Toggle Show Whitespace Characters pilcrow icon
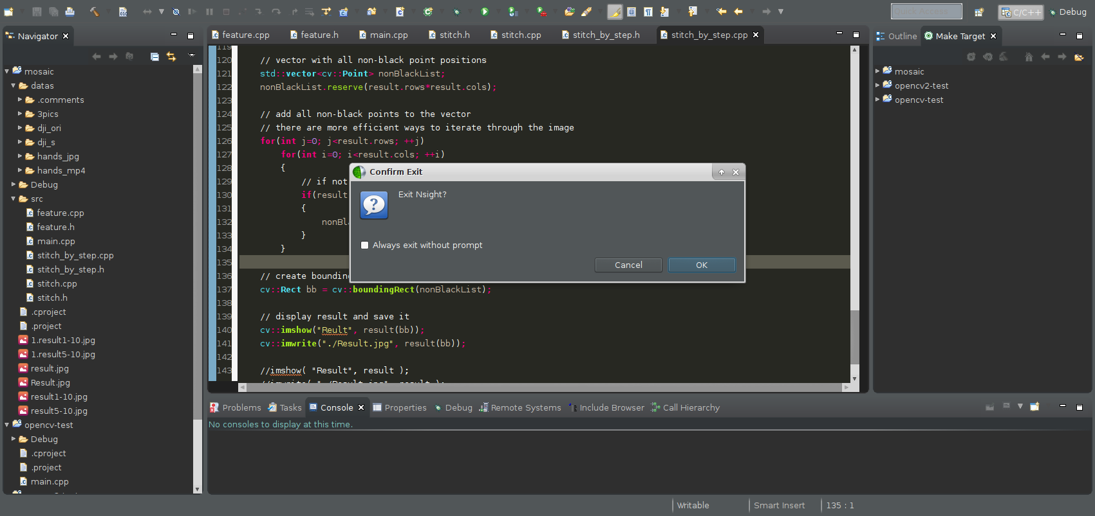The width and height of the screenshot is (1095, 516). [x=648, y=12]
